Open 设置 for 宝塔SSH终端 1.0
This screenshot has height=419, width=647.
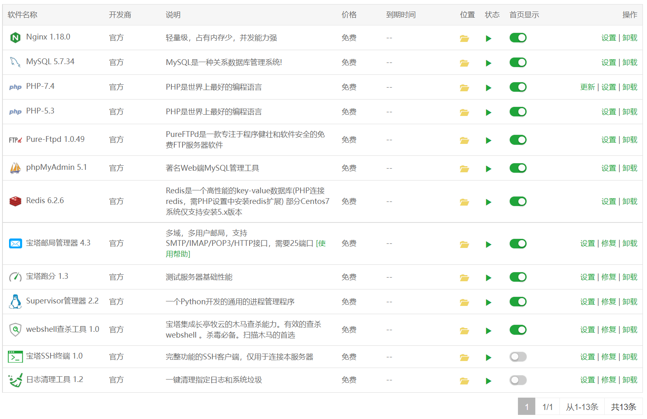coord(587,357)
